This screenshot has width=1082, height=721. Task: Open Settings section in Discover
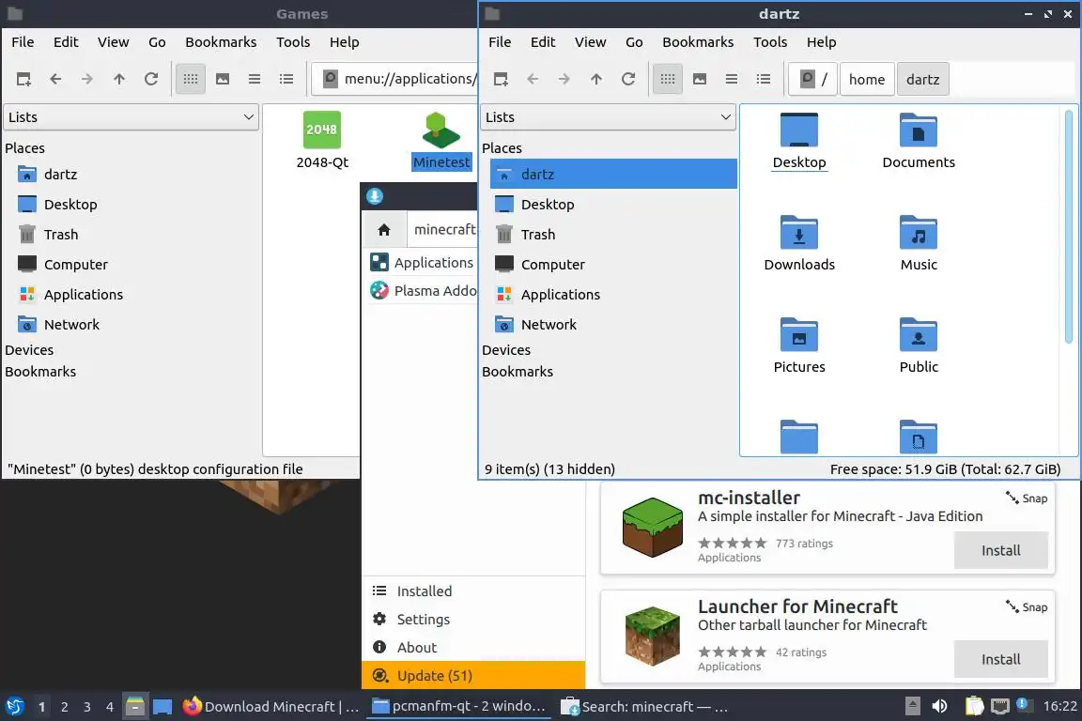pos(473,620)
